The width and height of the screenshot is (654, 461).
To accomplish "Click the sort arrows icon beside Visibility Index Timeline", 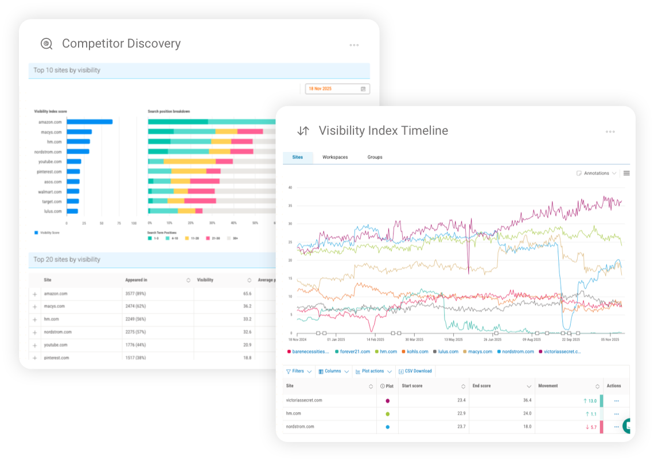I will pos(303,131).
